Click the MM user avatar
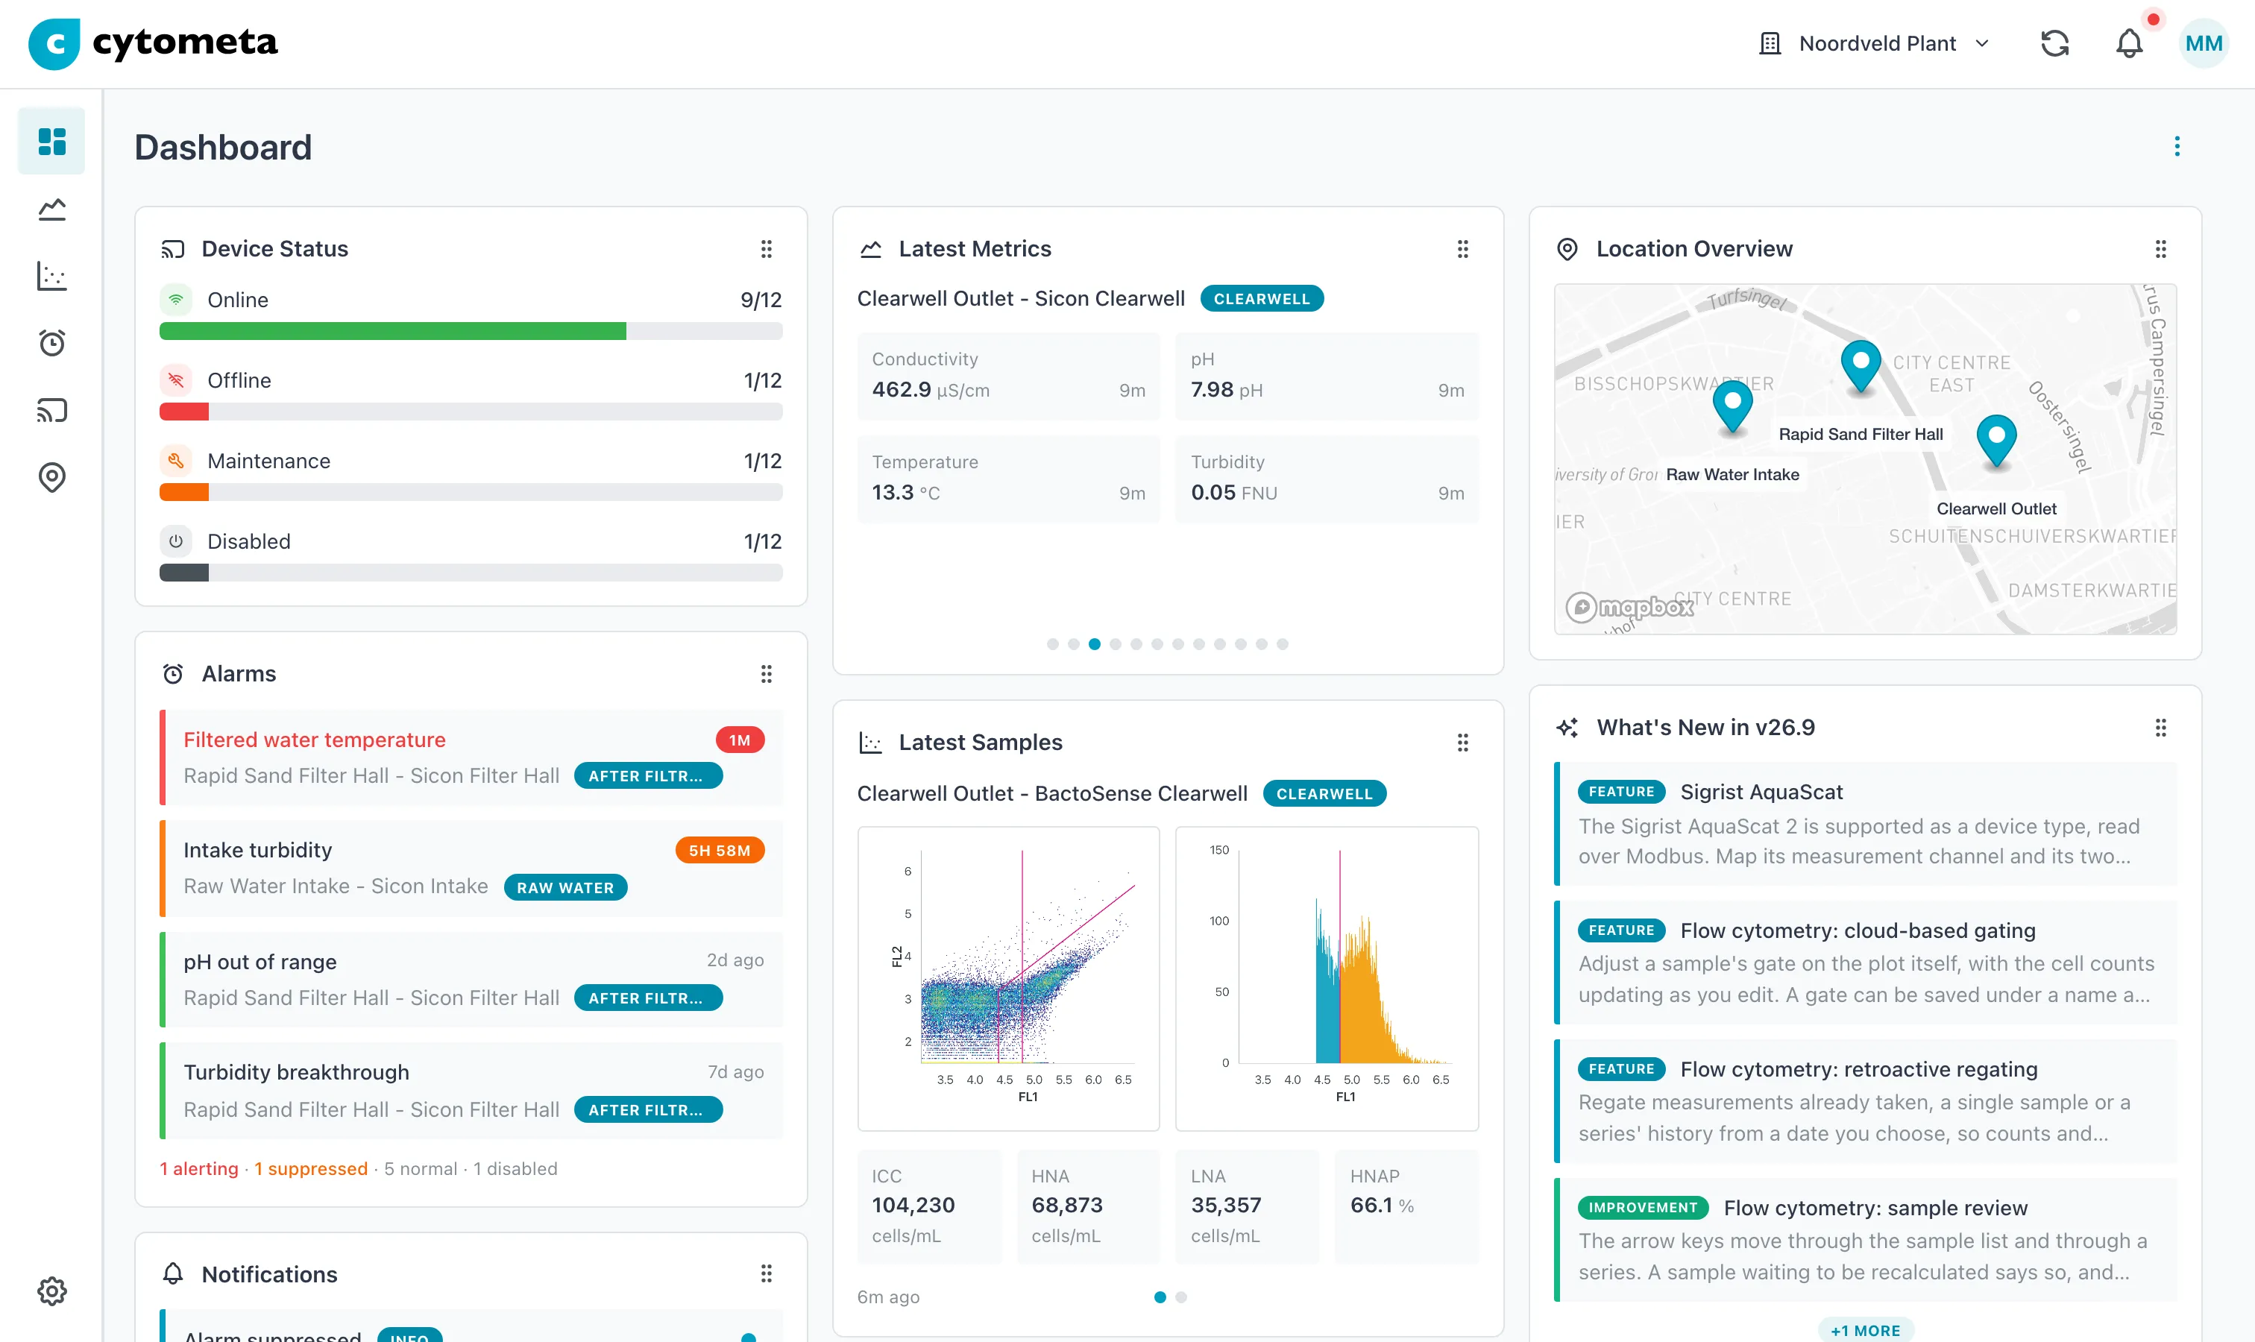2255x1342 pixels. (2203, 43)
